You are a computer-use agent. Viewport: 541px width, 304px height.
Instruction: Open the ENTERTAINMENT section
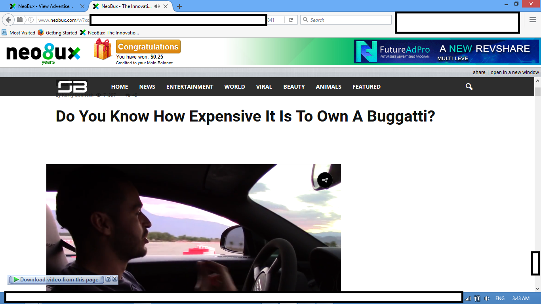click(x=190, y=87)
